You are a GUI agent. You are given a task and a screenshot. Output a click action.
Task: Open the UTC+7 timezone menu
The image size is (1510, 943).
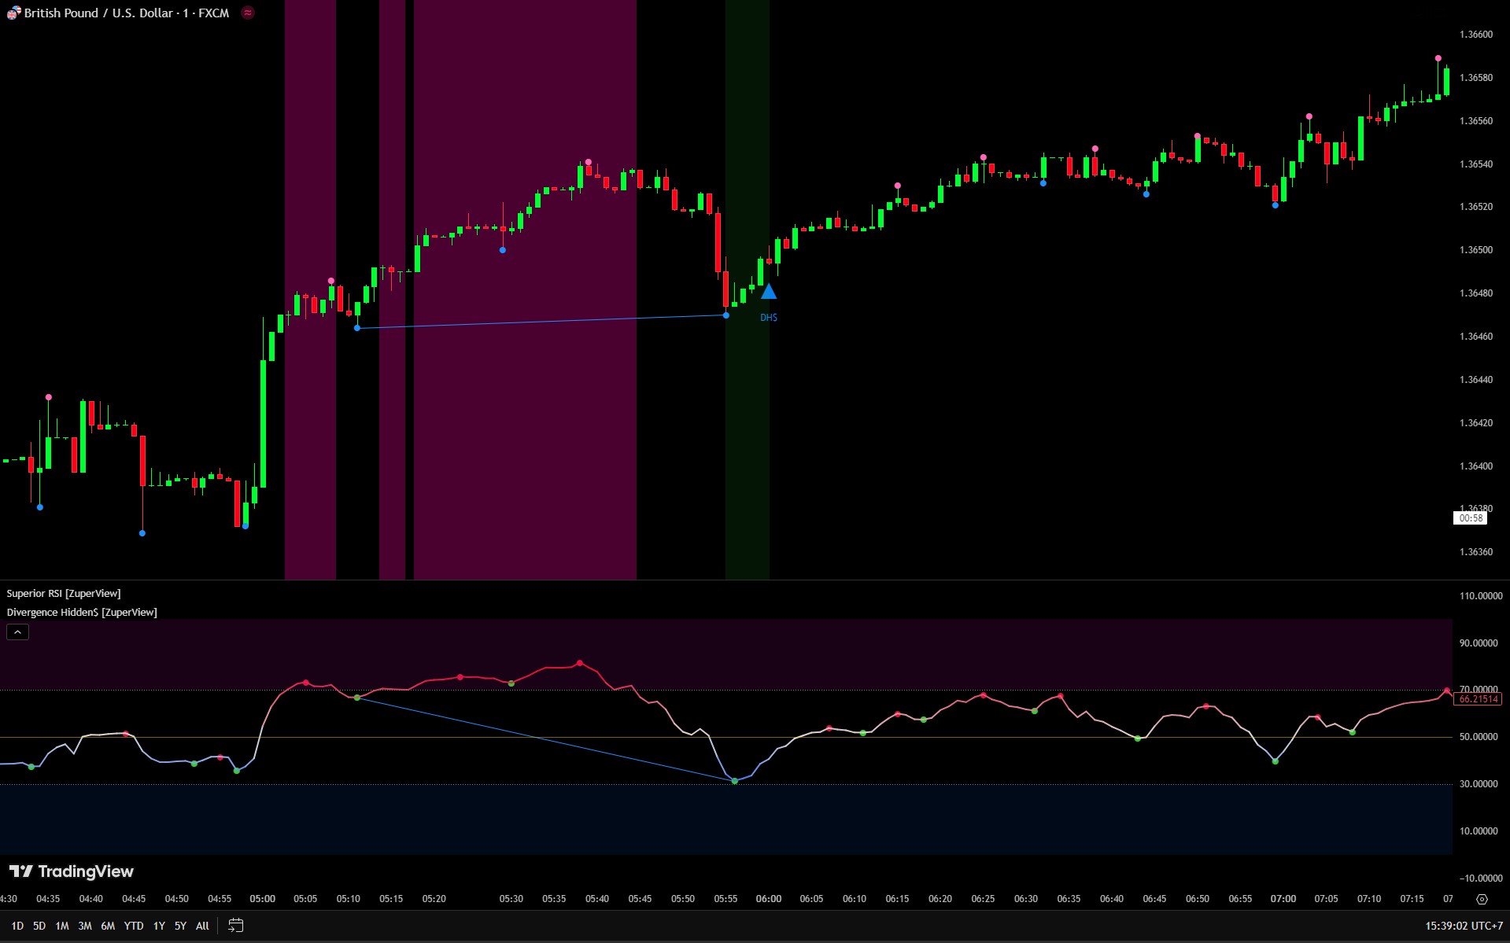(1464, 926)
